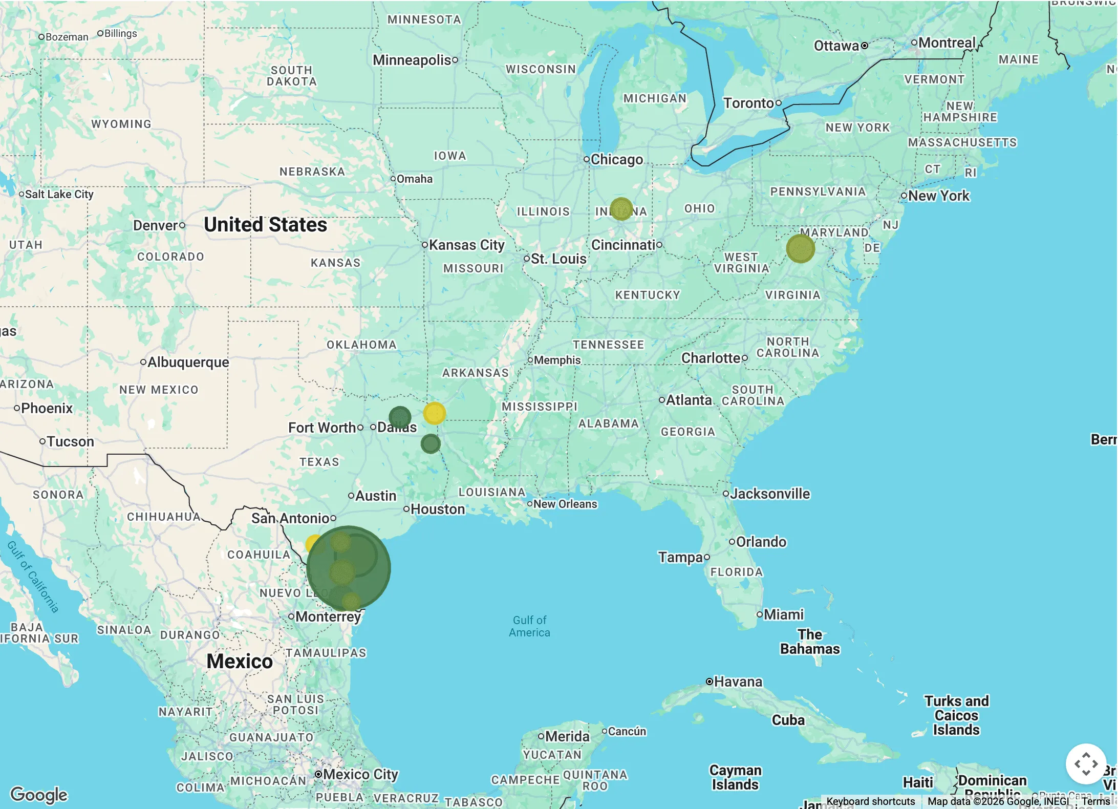This screenshot has width=1118, height=809.
Task: Select the dark green marker over Dallas
Action: pos(400,417)
